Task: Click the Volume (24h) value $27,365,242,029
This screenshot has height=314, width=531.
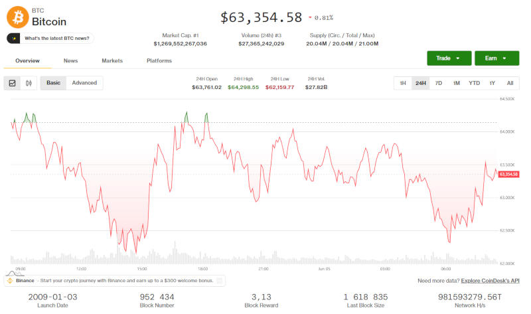Action: tap(261, 44)
